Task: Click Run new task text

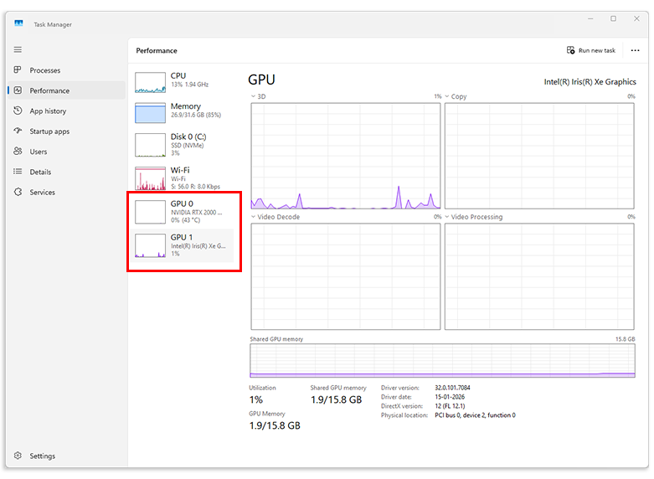Action: pos(597,50)
